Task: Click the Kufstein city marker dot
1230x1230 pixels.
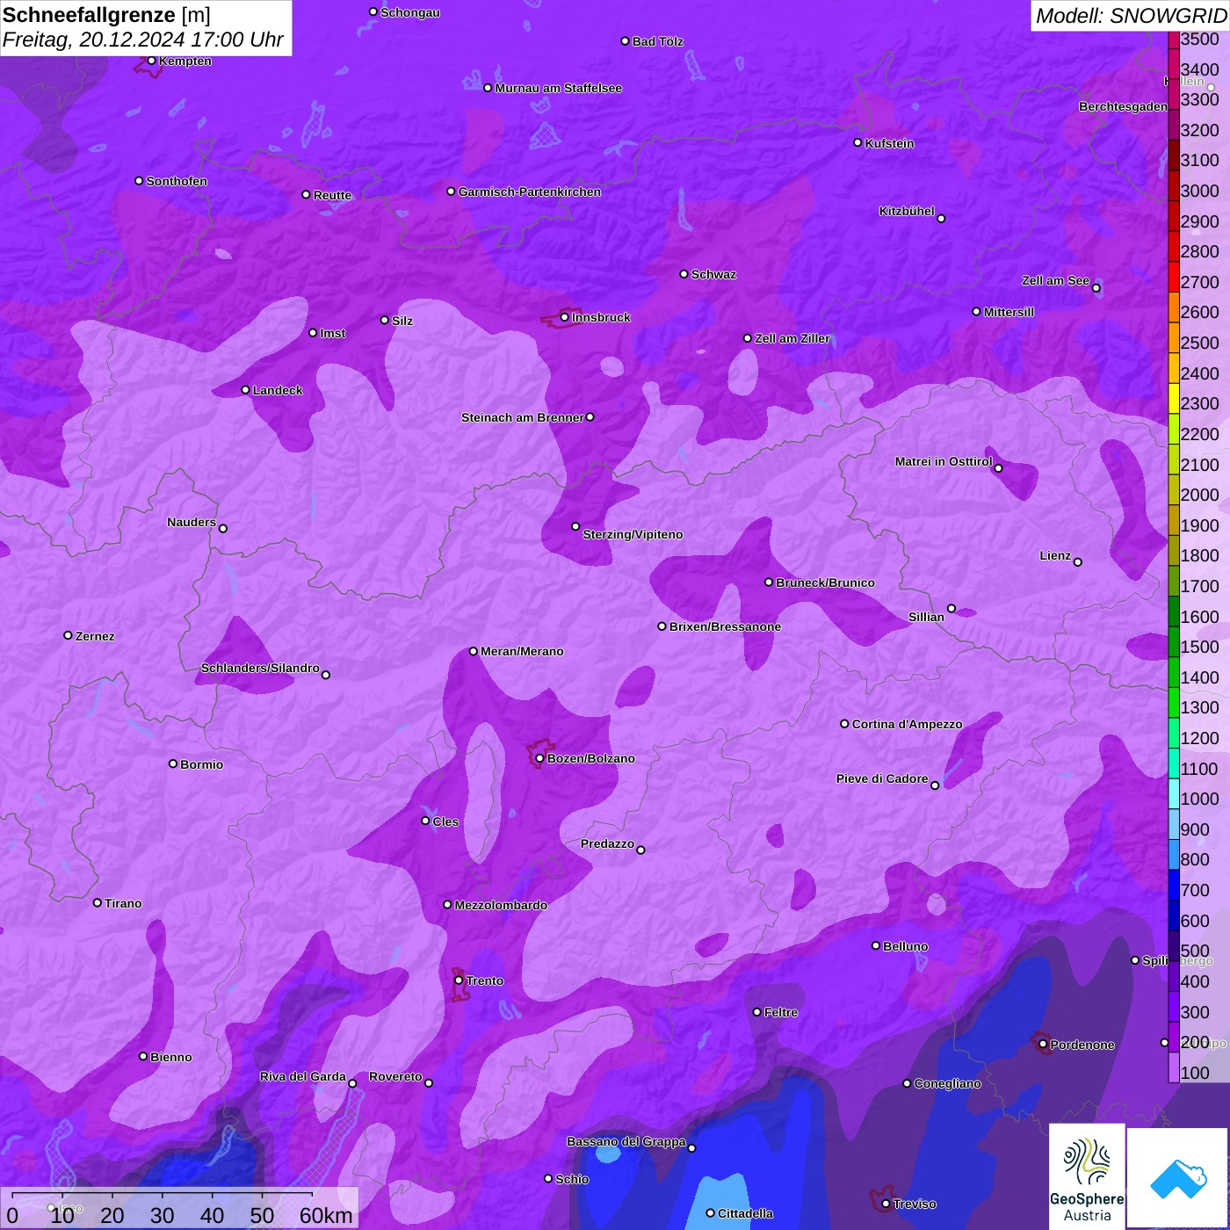Action: [858, 142]
